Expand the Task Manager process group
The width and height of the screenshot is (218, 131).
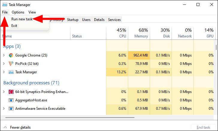4,72
